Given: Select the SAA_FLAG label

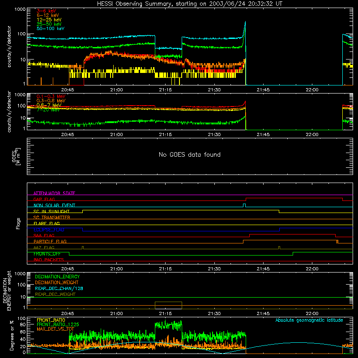Looking at the screenshot, I should pos(44,235).
